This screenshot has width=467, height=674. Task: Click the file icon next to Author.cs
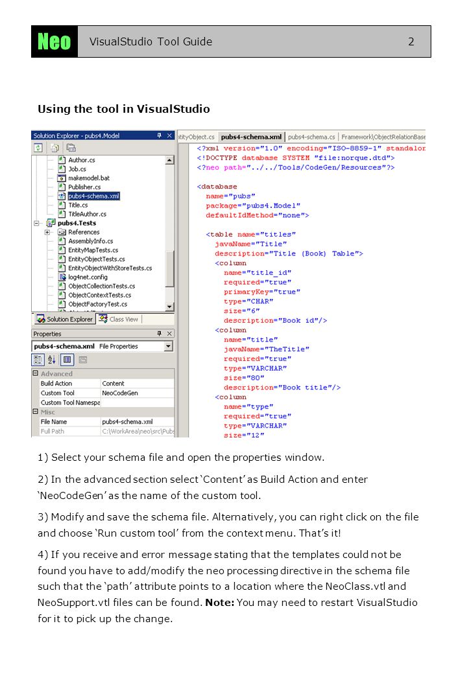tap(62, 160)
